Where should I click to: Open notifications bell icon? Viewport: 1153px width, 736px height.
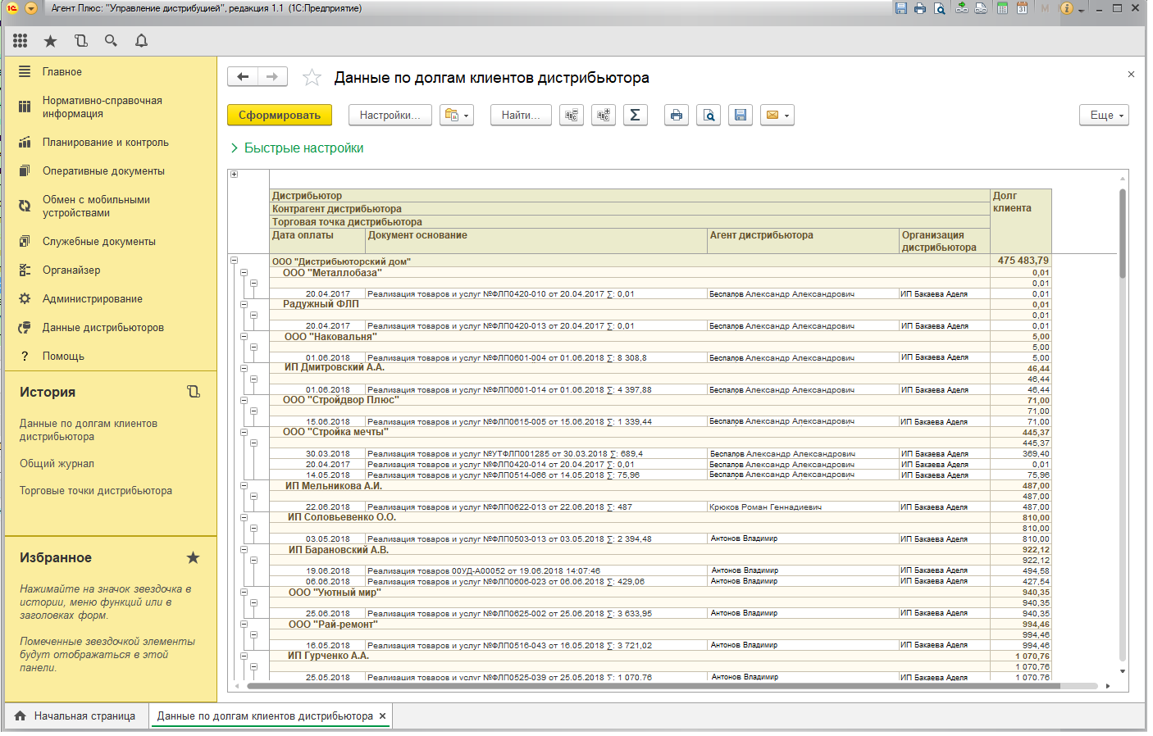tap(141, 40)
